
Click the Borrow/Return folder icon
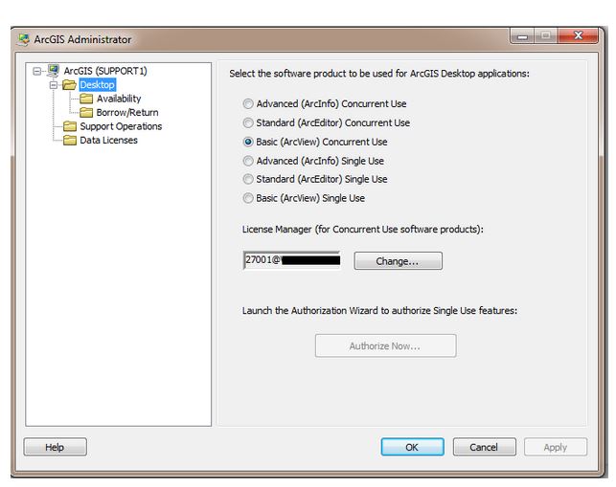coord(86,113)
